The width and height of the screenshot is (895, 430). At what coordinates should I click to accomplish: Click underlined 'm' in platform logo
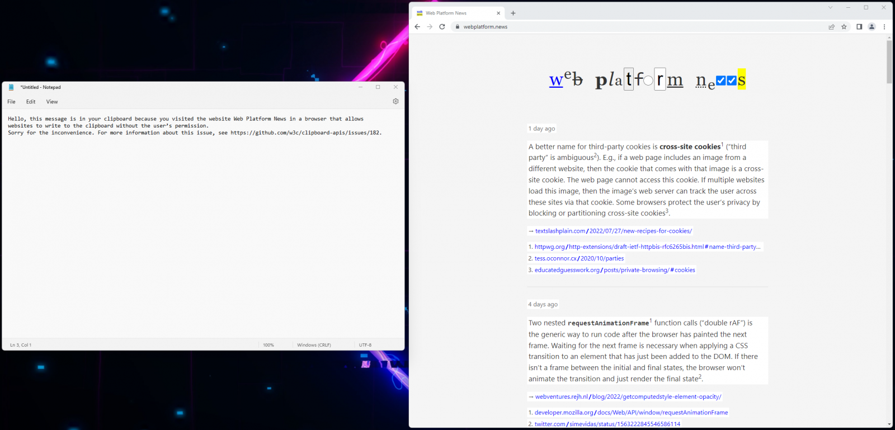[675, 81]
